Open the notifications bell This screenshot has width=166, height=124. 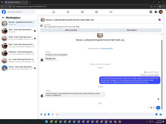pyautogui.click(x=156, y=12)
